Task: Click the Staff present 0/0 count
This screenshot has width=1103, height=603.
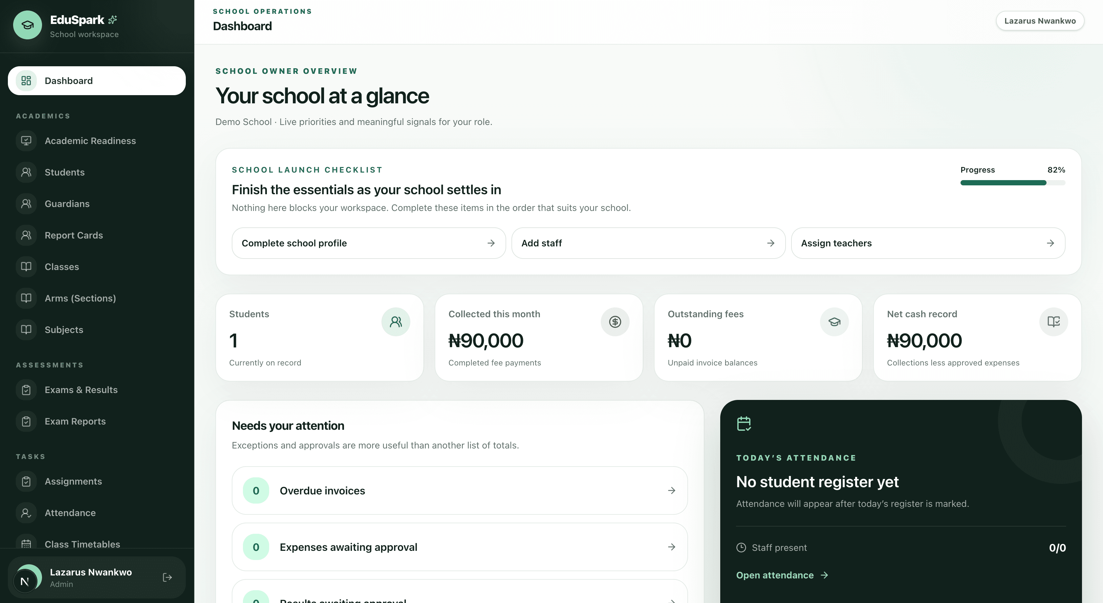Action: [x=1057, y=548]
